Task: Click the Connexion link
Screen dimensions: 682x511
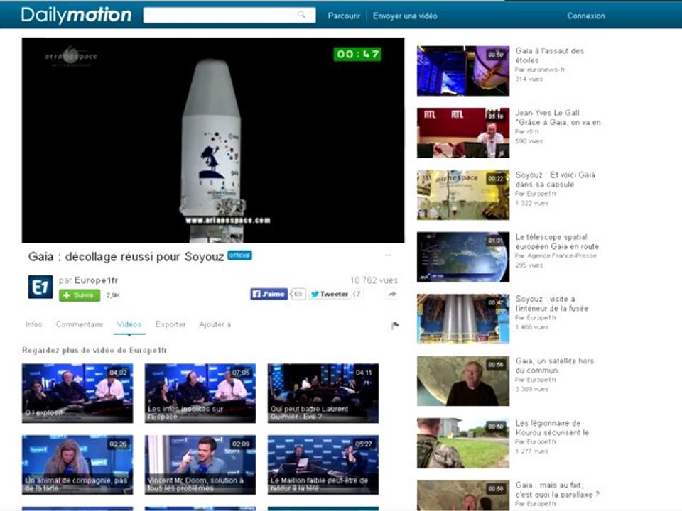Action: 586,16
